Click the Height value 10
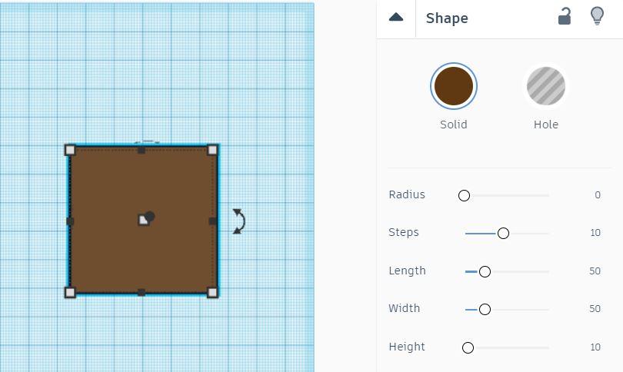Screen dimensions: 623x372 595,347
